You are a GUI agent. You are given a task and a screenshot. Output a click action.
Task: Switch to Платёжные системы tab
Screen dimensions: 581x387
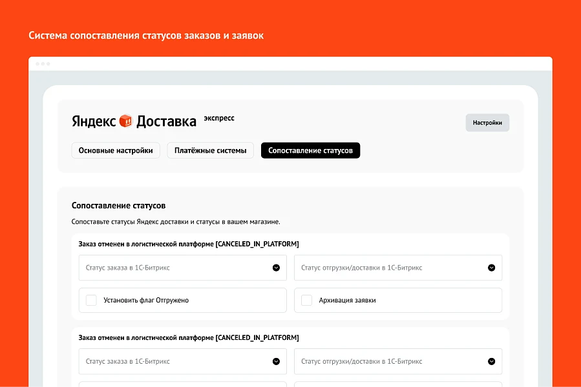(x=211, y=150)
